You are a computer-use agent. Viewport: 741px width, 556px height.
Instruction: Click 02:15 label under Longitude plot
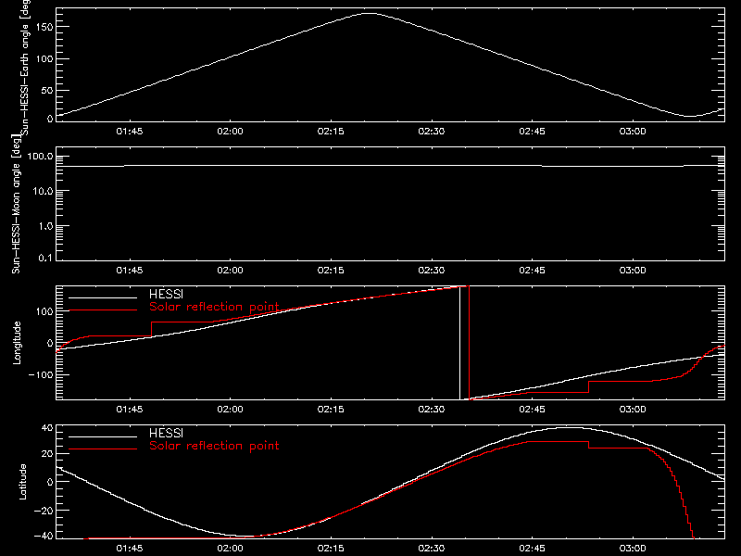tap(331, 409)
